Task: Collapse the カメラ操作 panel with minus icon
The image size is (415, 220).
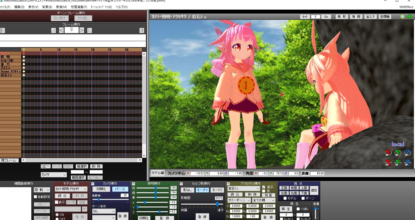Action: [x=93, y=184]
